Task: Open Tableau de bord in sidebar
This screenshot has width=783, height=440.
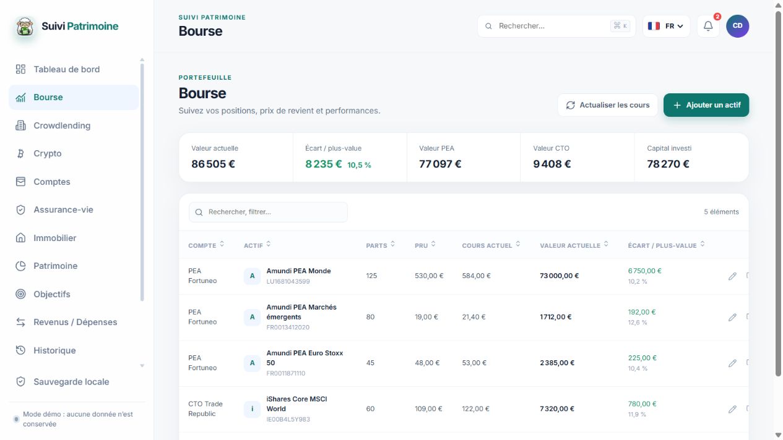Action: coord(74,69)
